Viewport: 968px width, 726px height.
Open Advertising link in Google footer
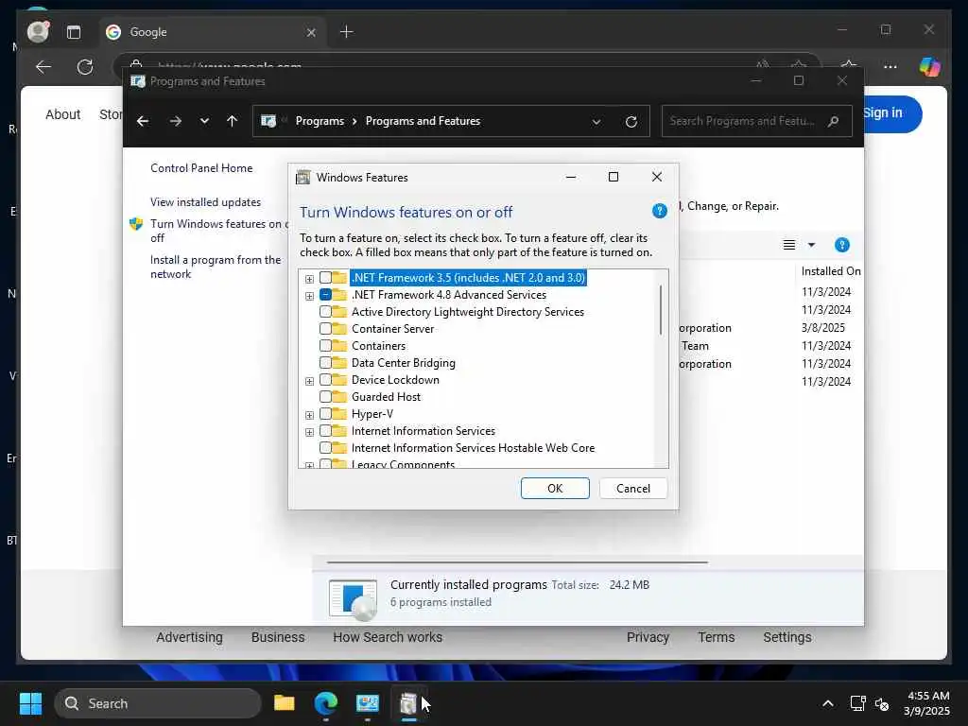coord(189,637)
